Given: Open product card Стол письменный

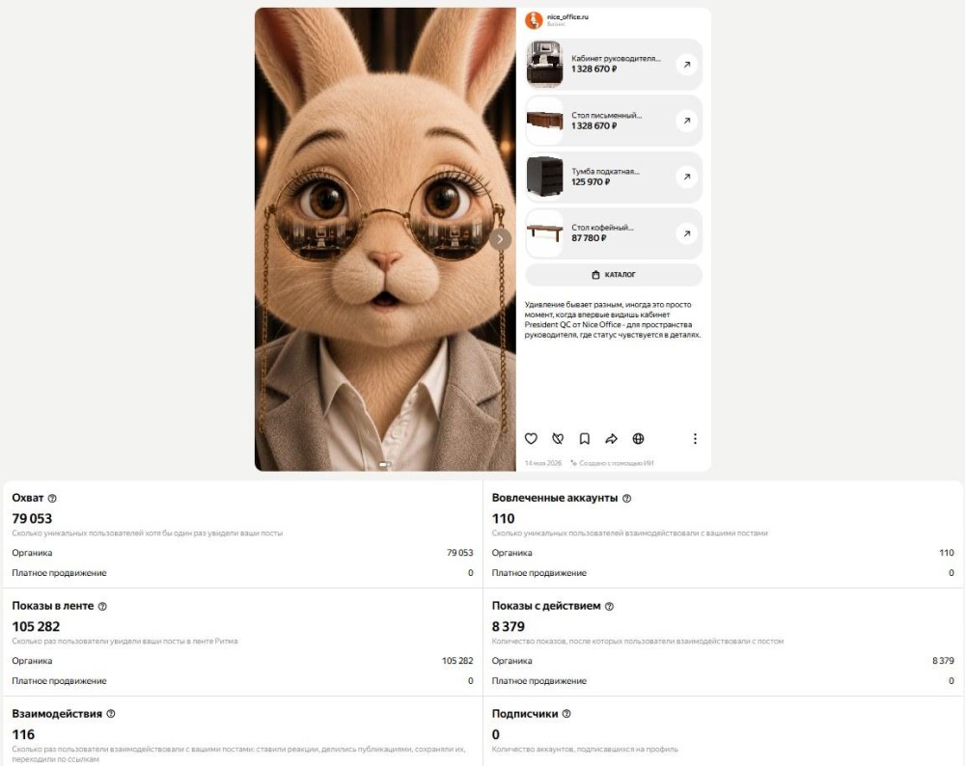Looking at the screenshot, I should pyautogui.click(x=614, y=121).
